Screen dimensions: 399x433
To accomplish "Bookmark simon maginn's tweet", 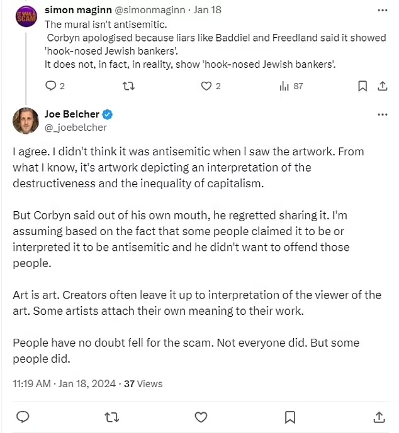I will click(362, 86).
